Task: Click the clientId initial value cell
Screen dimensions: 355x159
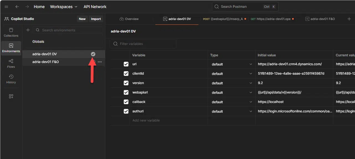Action: [x=294, y=74]
